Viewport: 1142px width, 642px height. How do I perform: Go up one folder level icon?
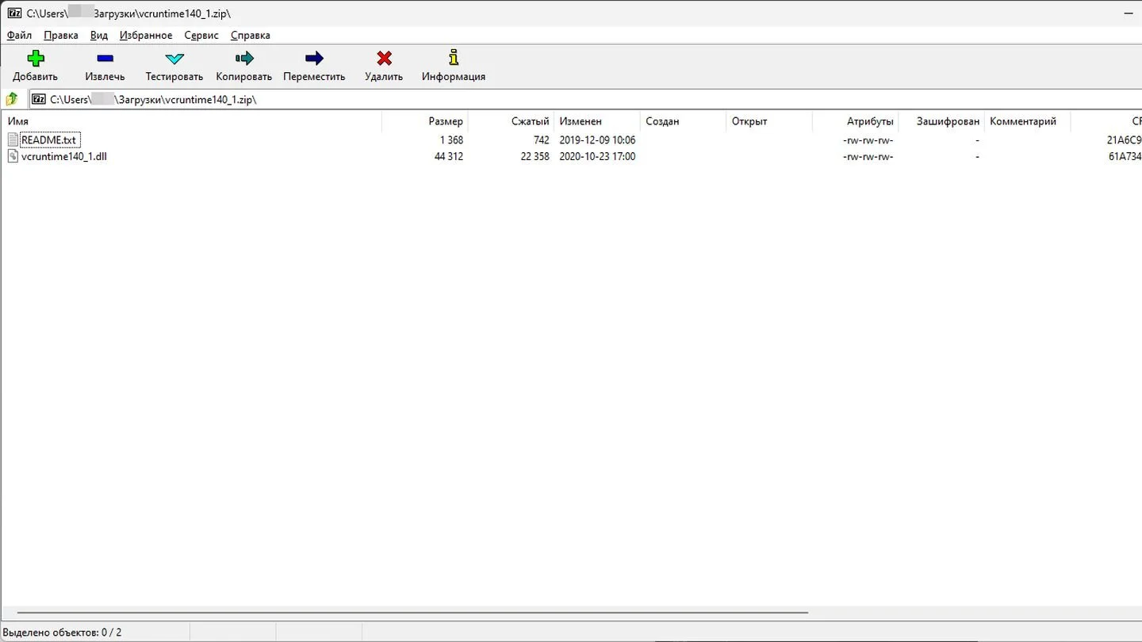click(x=12, y=99)
